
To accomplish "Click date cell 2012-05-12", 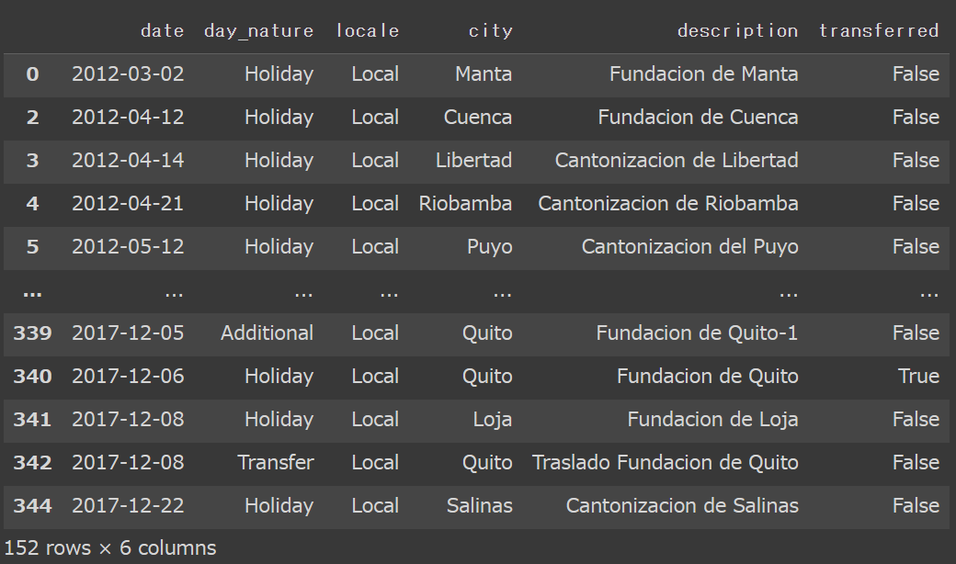I will click(128, 247).
